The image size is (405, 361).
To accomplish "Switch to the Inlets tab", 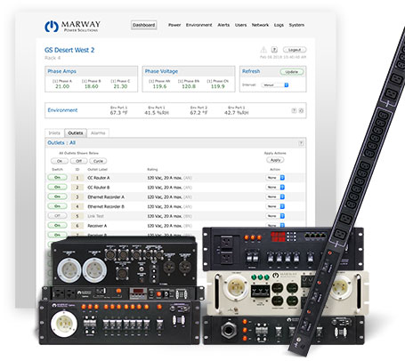I will click(x=54, y=133).
